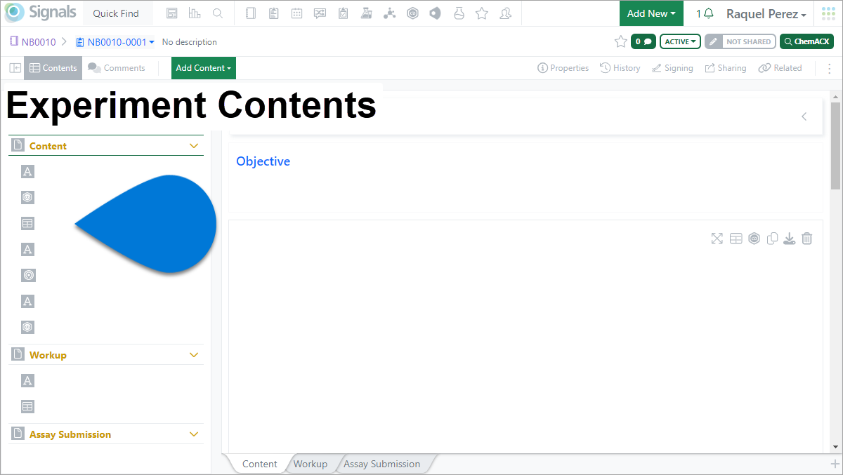Open the lab flasks and beakers icon
The image size is (843, 475).
pos(366,13)
